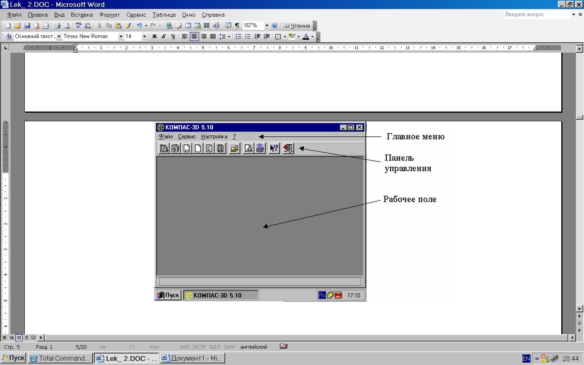Toggle ЗАМ overtype mode in status bar
This screenshot has width=584, height=365.
(x=229, y=347)
